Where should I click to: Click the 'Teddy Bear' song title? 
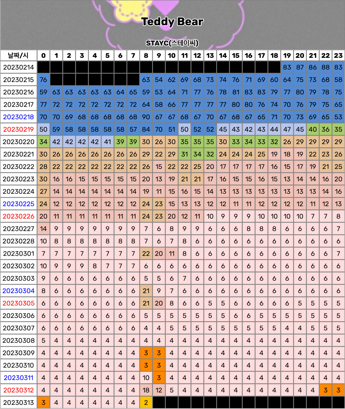[172, 22]
